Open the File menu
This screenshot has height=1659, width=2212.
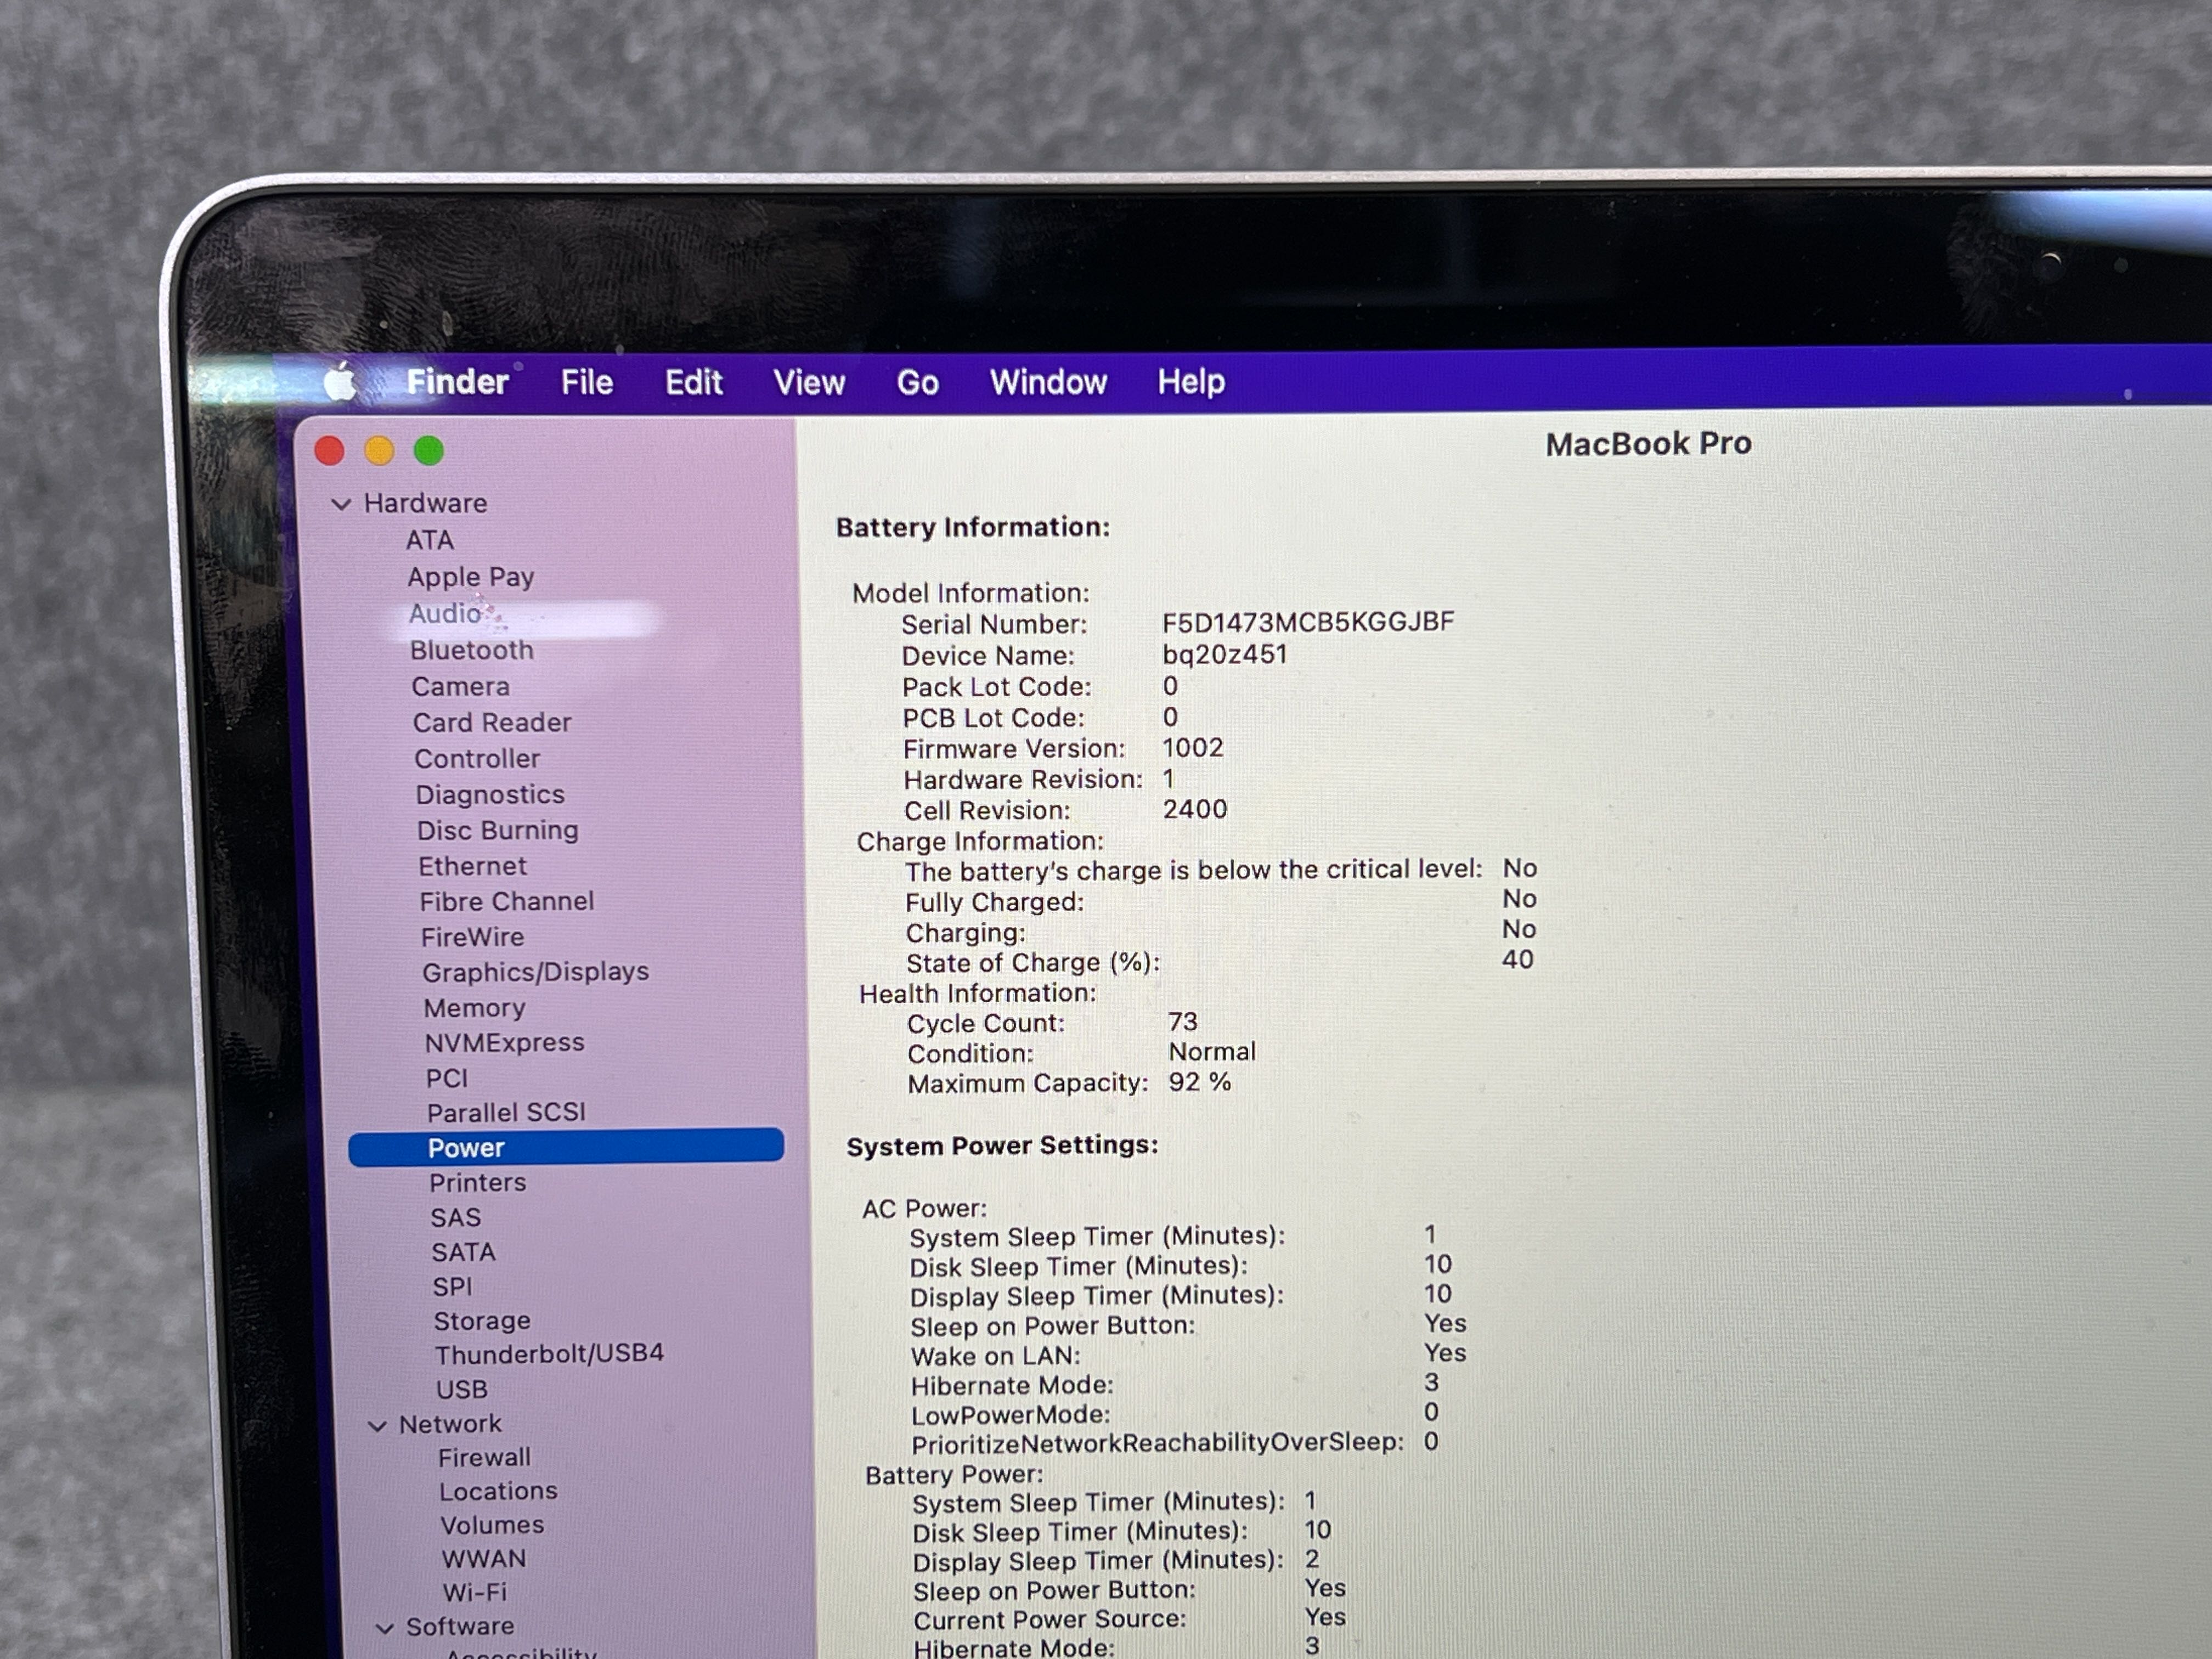pos(586,382)
